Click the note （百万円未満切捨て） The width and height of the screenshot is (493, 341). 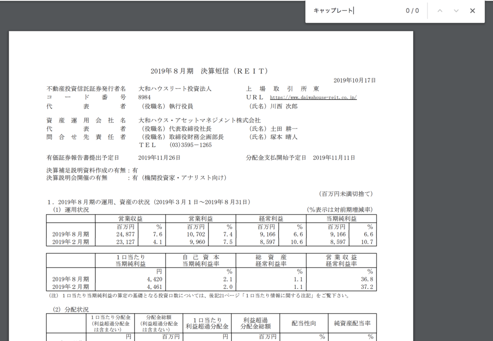346,194
